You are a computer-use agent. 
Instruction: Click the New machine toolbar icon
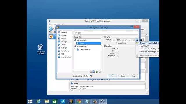[51, 29]
